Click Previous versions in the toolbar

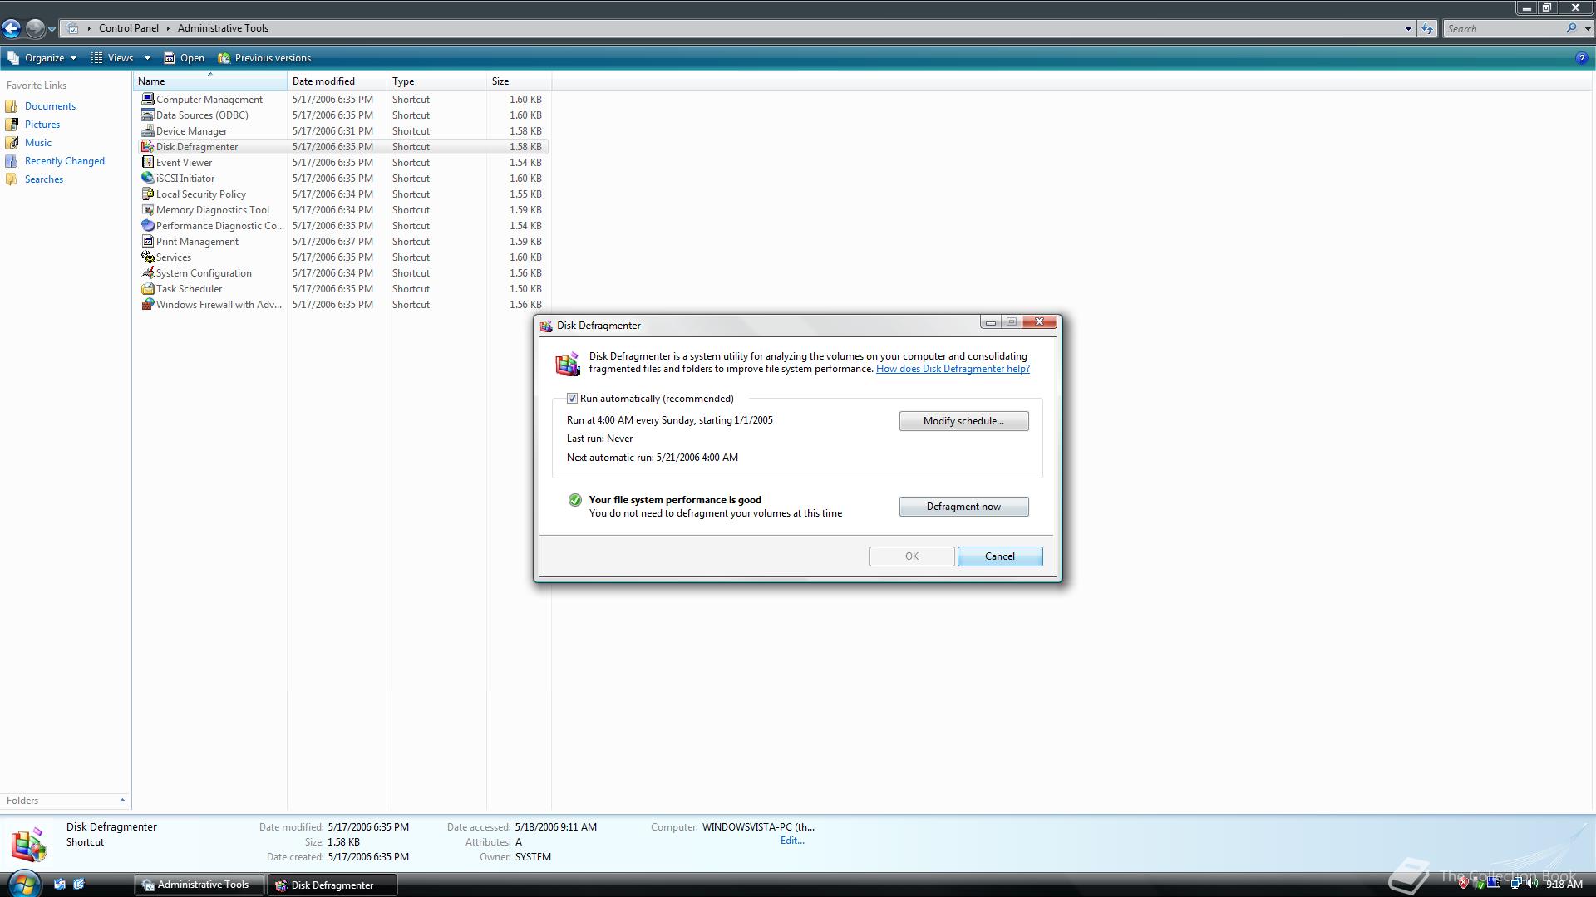point(264,58)
